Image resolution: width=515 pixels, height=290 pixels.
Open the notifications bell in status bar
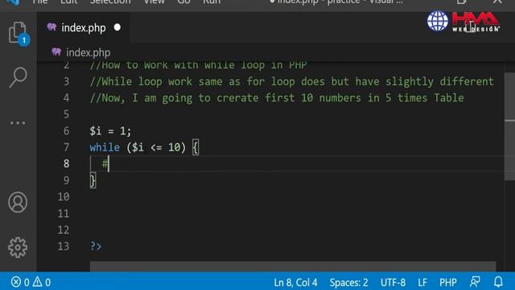pos(498,282)
